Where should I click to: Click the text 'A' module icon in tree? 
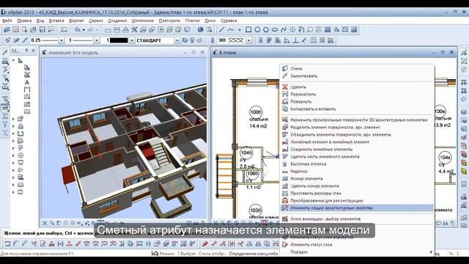(27, 82)
